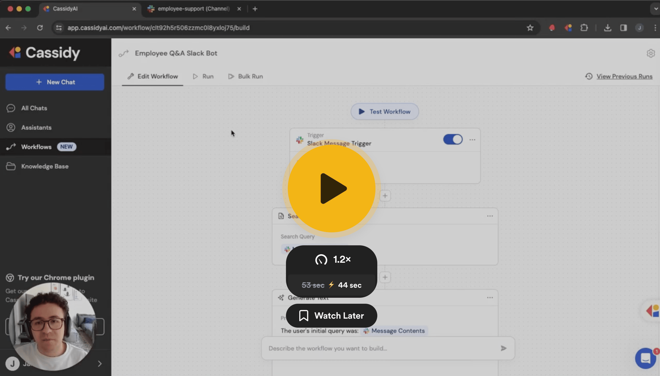The height and width of the screenshot is (376, 660).
Task: Open the site information icon in address bar
Action: (59, 28)
